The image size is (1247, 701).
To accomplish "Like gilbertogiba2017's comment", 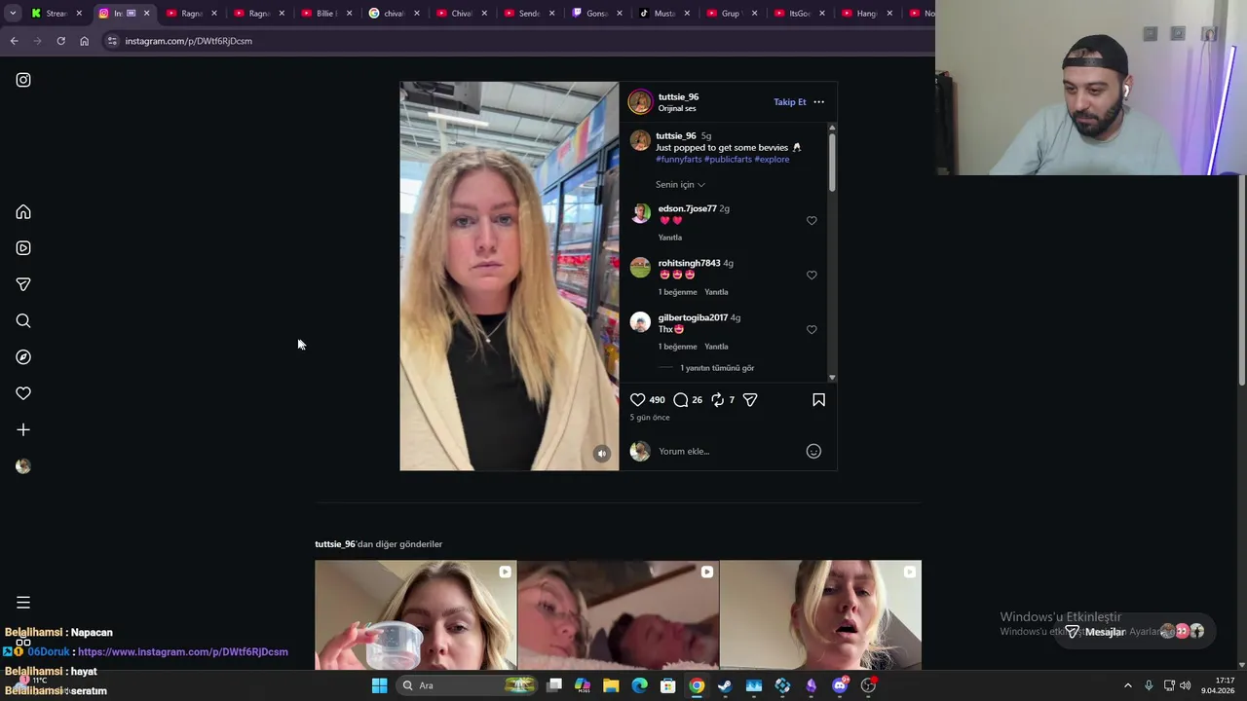I will click(812, 330).
